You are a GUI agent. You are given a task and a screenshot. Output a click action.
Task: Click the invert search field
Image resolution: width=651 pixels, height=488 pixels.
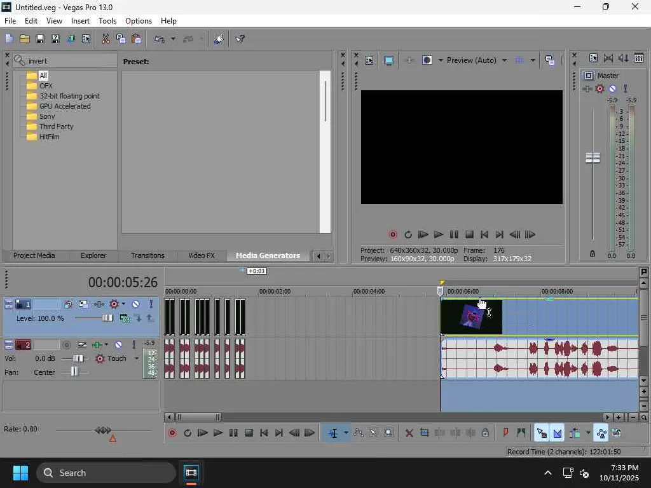(x=65, y=61)
